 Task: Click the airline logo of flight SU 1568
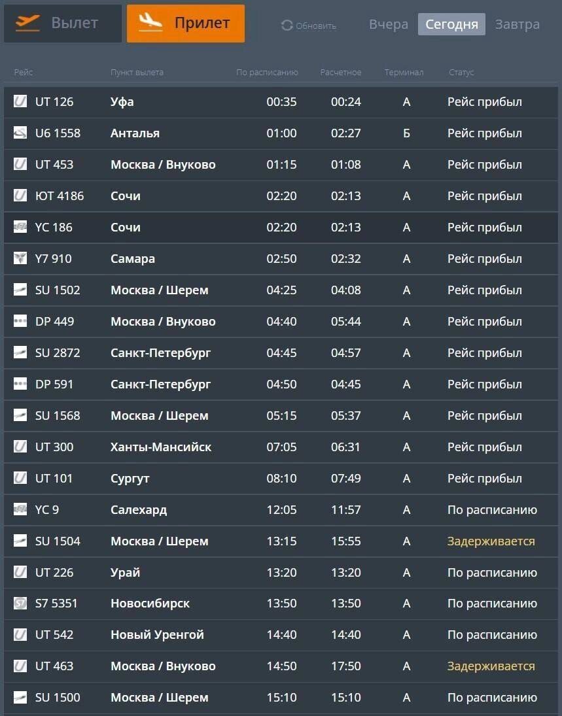coord(20,415)
